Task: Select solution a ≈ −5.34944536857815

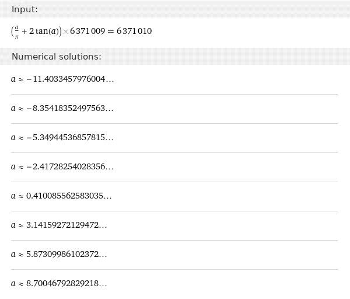Action: [x=62, y=137]
